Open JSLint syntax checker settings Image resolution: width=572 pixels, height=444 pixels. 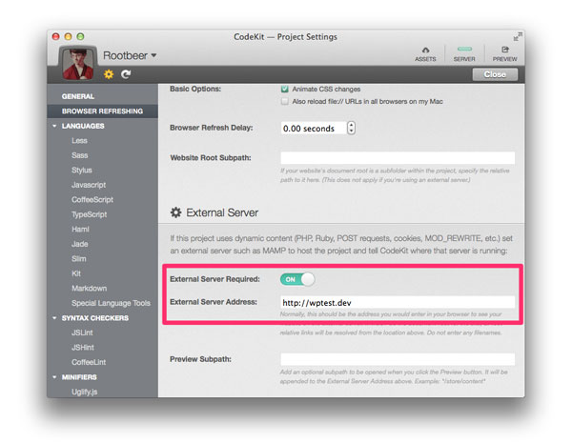(82, 333)
